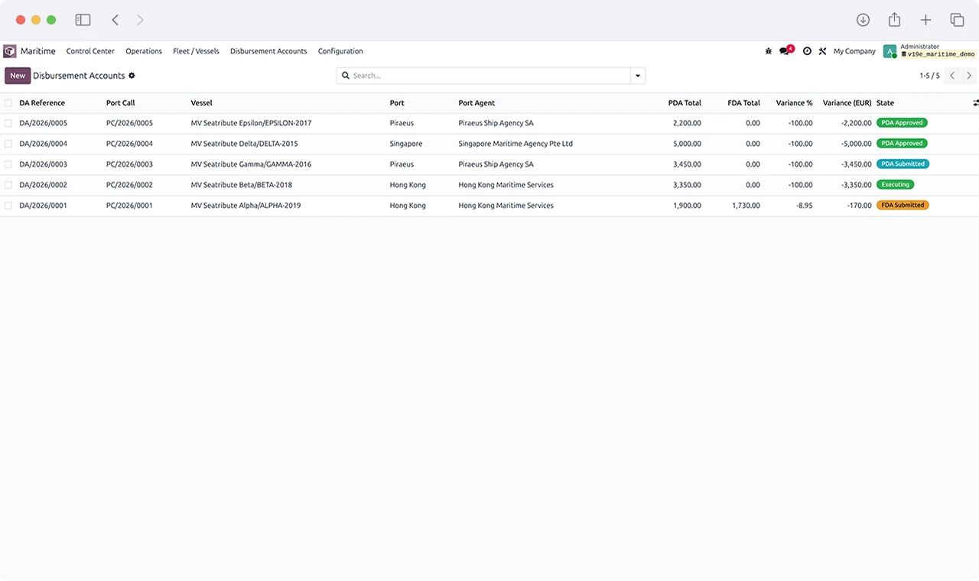Select all records checkbox in header
This screenshot has width=979, height=581.
[8, 103]
